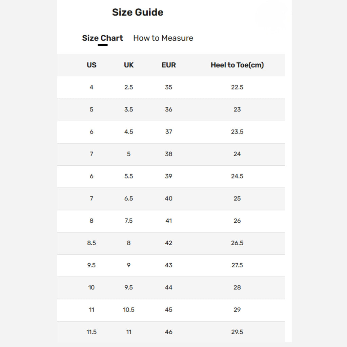Screen dimensions: 347x347
Task: Select EUR size 35 cell
Action: (x=169, y=87)
